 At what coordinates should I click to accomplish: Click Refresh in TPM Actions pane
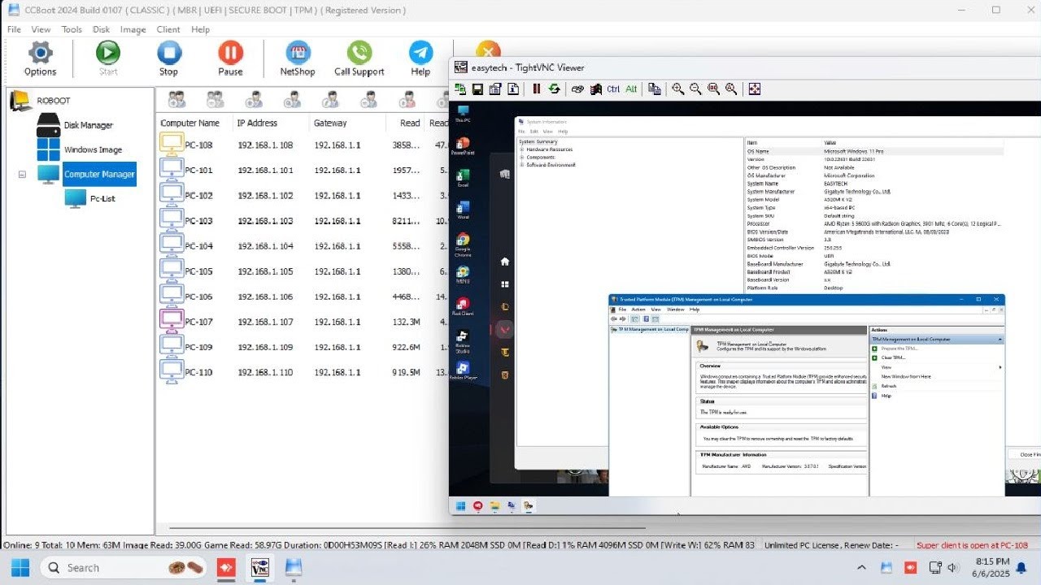[889, 386]
